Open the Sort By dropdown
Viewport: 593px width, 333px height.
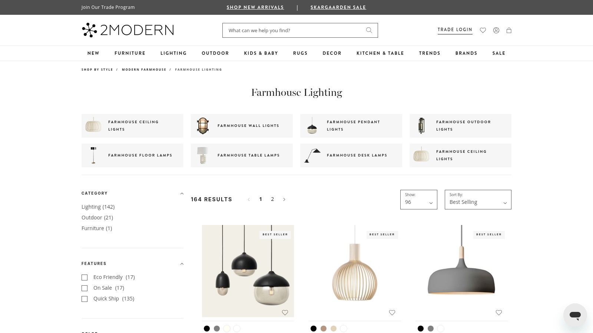tap(478, 199)
